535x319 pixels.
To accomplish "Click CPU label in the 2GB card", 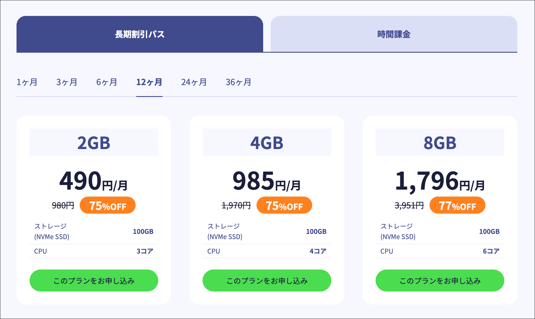I will 41,251.
